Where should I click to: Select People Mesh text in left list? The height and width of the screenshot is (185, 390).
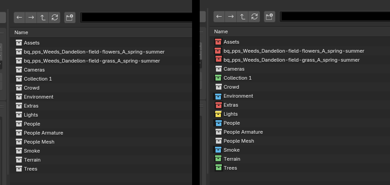39,142
